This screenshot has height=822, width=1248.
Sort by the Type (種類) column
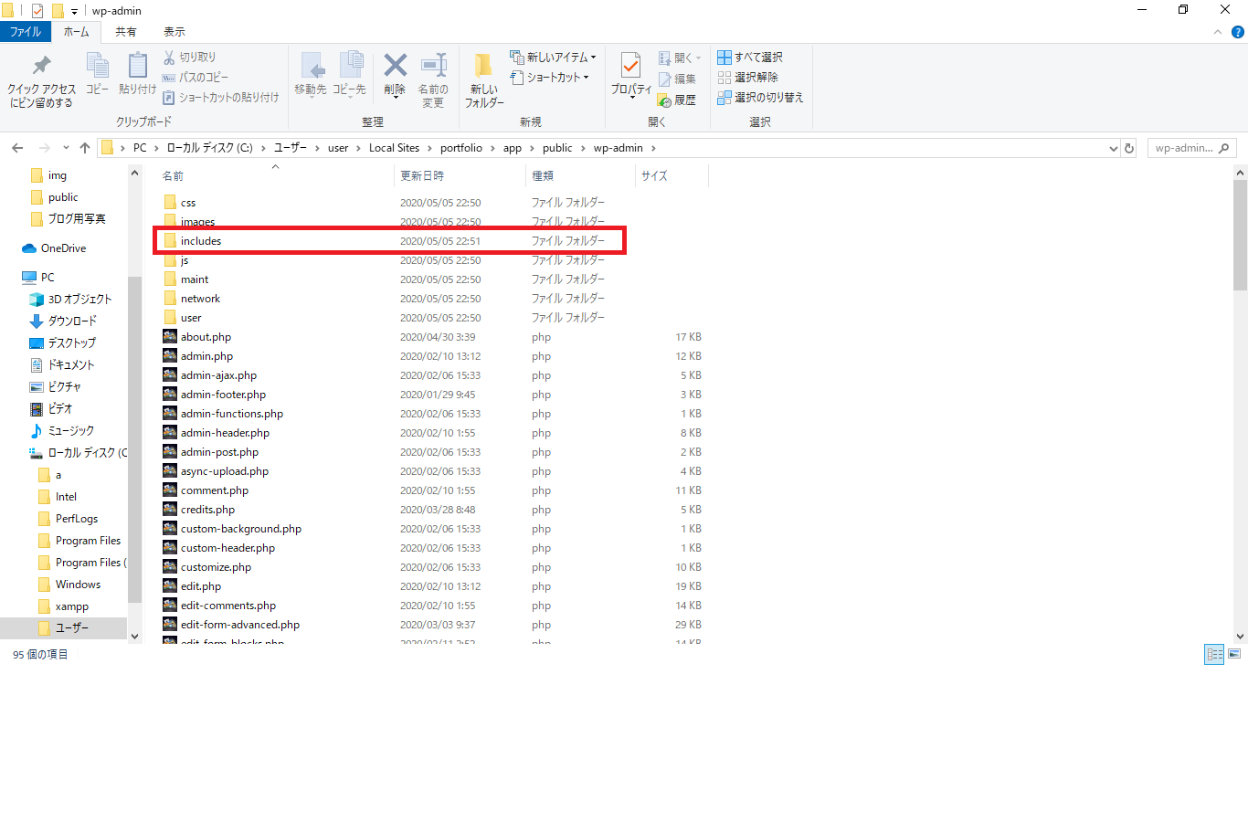click(x=580, y=175)
